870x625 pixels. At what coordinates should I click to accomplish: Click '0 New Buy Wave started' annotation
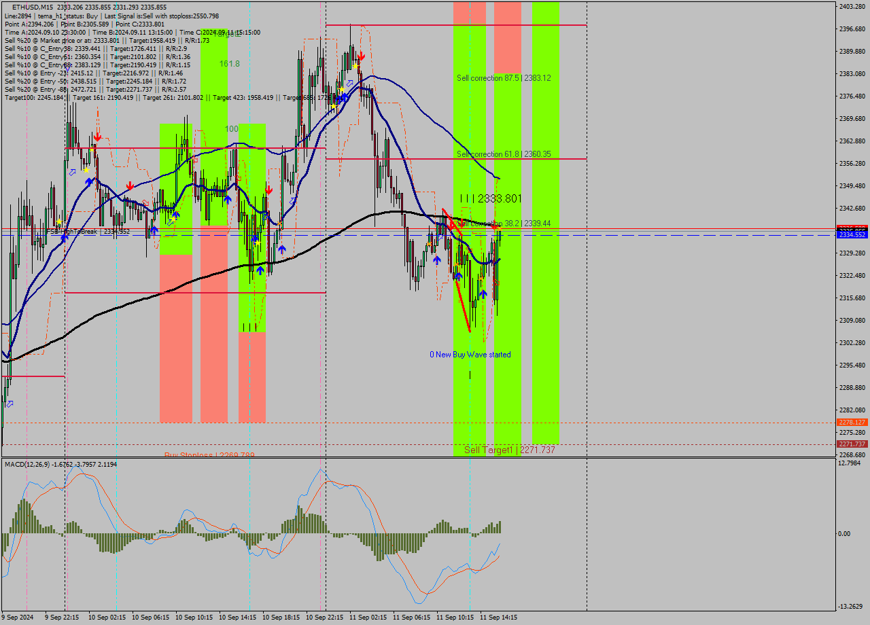[470, 355]
